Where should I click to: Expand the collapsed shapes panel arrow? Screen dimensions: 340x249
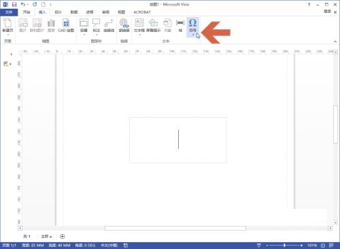11,54
